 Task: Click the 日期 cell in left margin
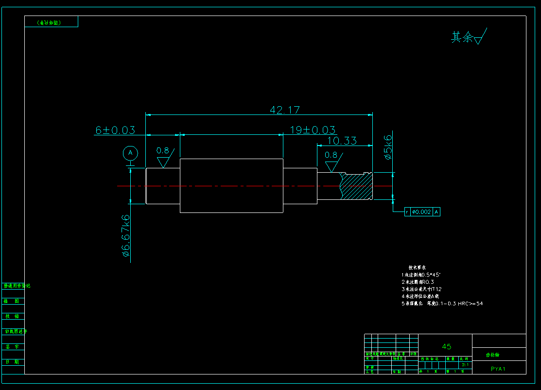pyautogui.click(x=12, y=362)
